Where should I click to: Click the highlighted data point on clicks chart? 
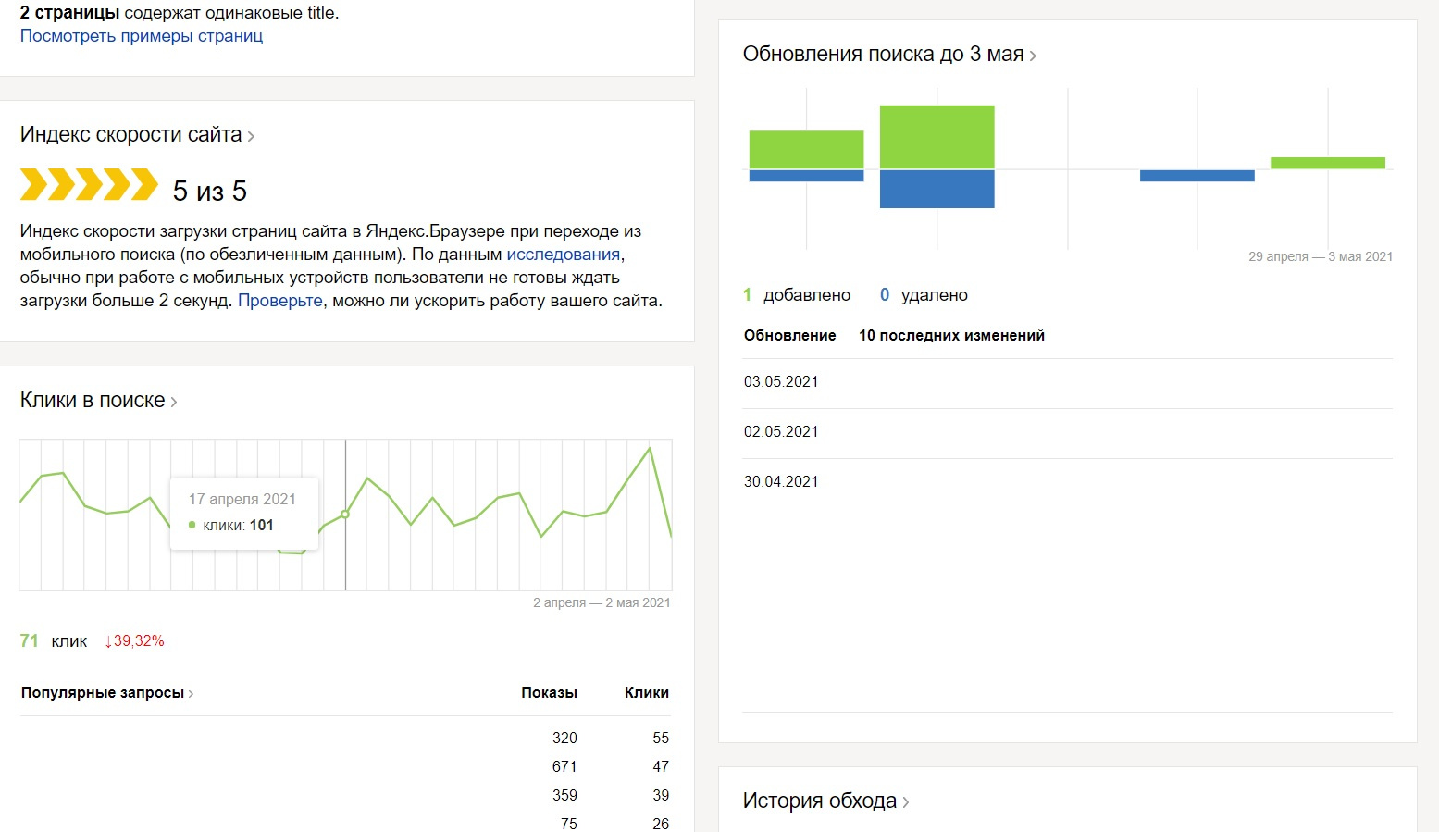[345, 514]
